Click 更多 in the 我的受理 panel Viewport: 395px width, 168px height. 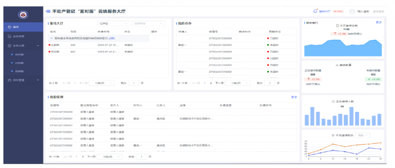point(294,97)
